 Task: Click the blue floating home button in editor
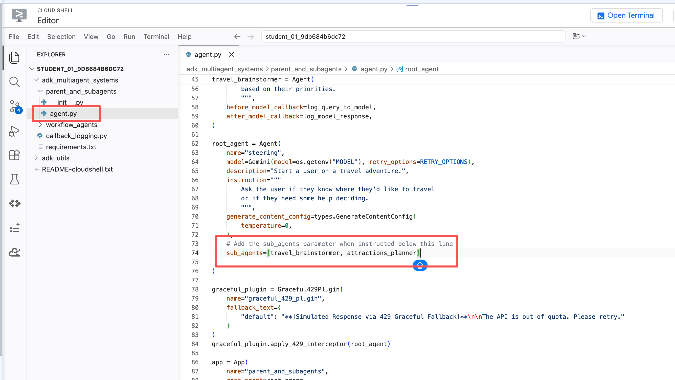420,266
